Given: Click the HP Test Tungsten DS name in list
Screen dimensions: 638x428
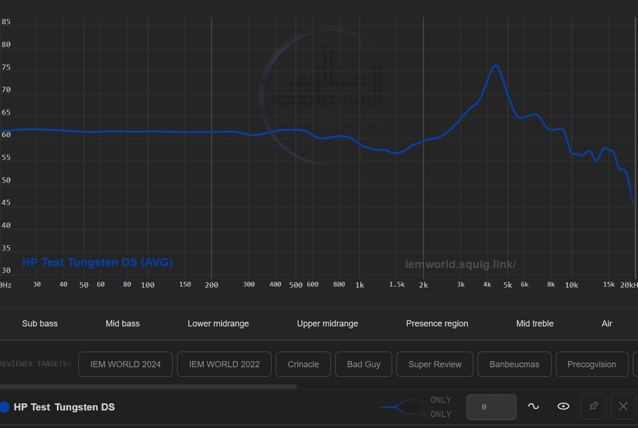Looking at the screenshot, I should [64, 407].
